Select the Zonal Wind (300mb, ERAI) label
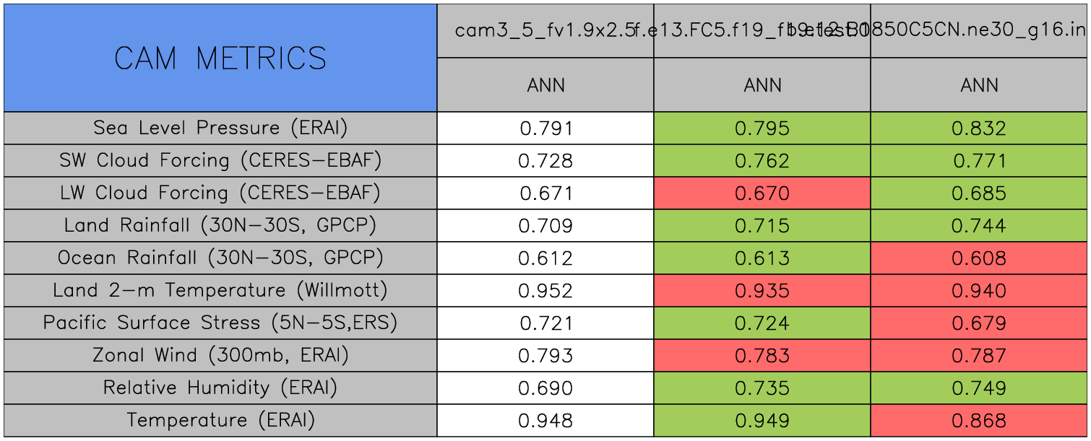 [220, 355]
